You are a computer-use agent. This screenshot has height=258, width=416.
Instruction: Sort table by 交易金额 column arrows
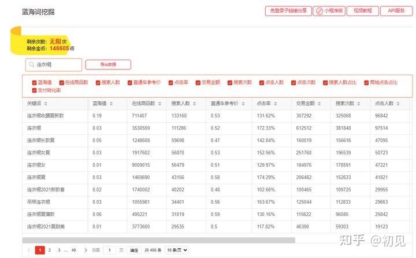[319, 104]
